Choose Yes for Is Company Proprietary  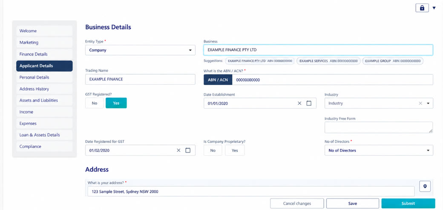click(235, 150)
